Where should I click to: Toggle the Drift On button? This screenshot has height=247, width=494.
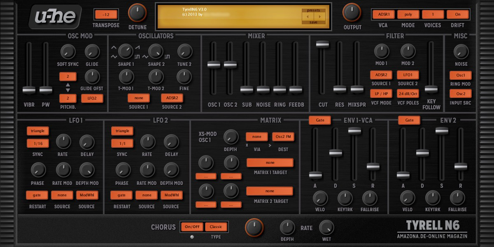pyautogui.click(x=458, y=14)
